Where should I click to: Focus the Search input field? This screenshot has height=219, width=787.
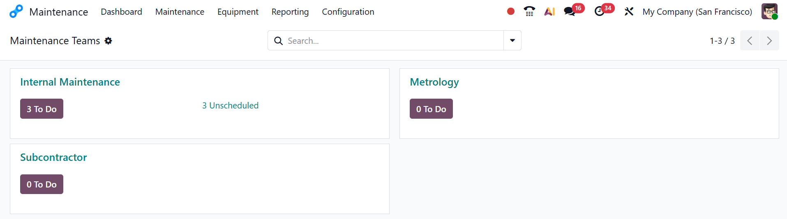tap(390, 41)
